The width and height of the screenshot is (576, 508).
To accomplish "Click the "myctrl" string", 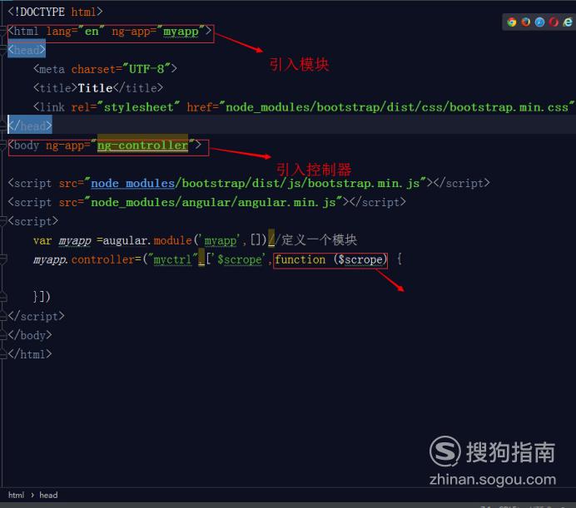I will (x=173, y=259).
